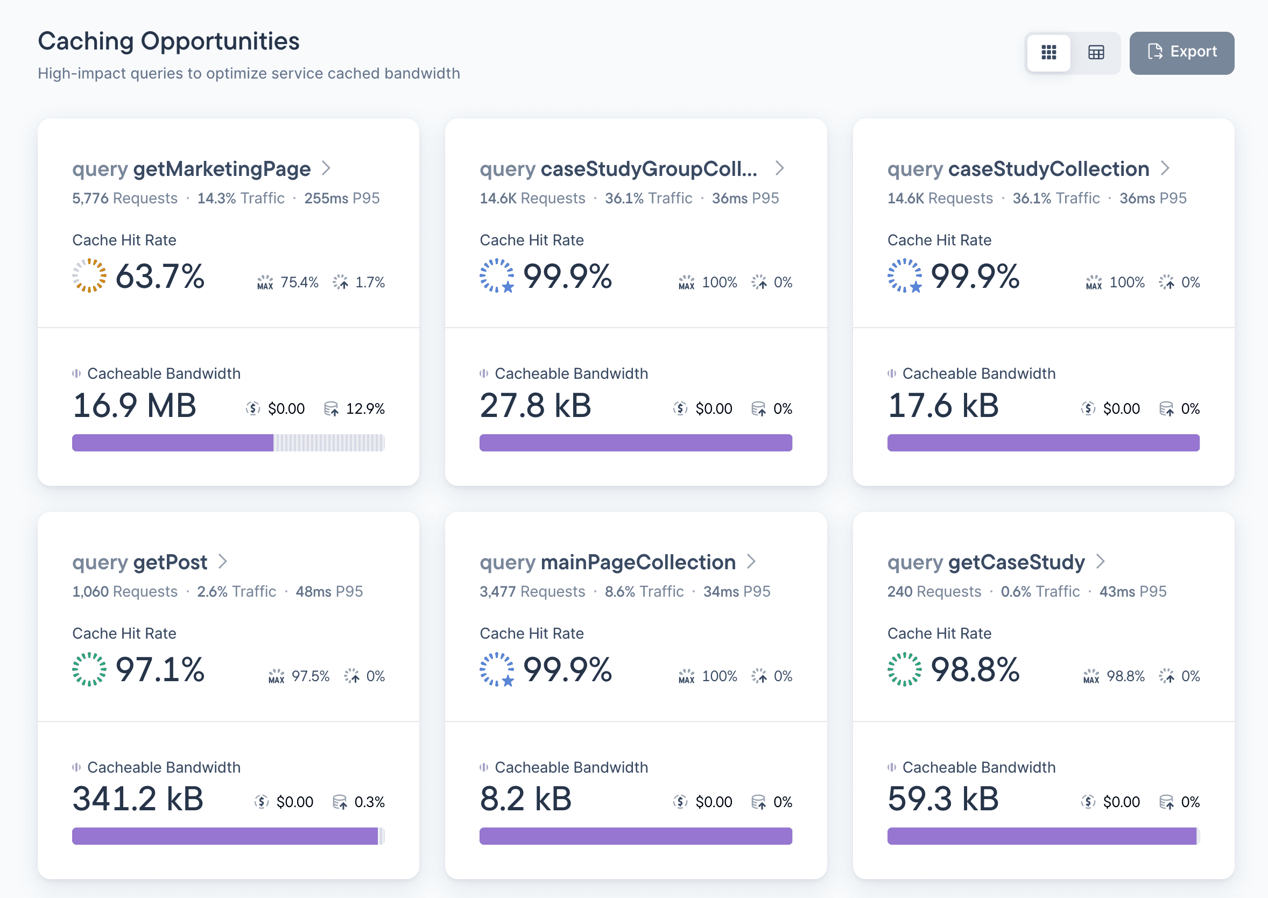Viewport: 1268px width, 898px height.
Task: Click the database savings icon showing 12.9%
Action: (333, 408)
